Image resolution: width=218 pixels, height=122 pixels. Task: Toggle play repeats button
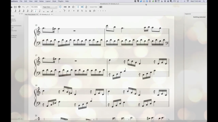tap(78, 7)
